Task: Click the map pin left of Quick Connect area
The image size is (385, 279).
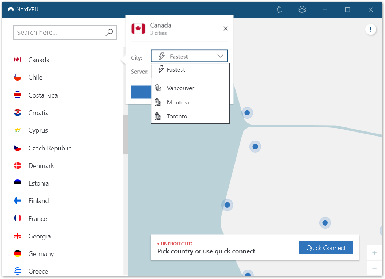Action: 227,205
